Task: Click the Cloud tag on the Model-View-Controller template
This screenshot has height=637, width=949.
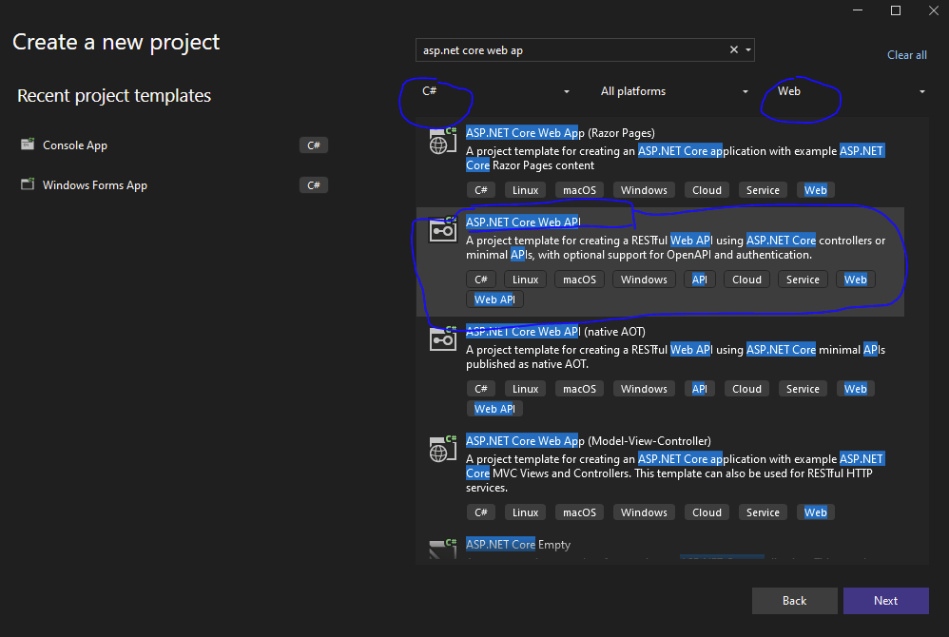Action: 707,512
